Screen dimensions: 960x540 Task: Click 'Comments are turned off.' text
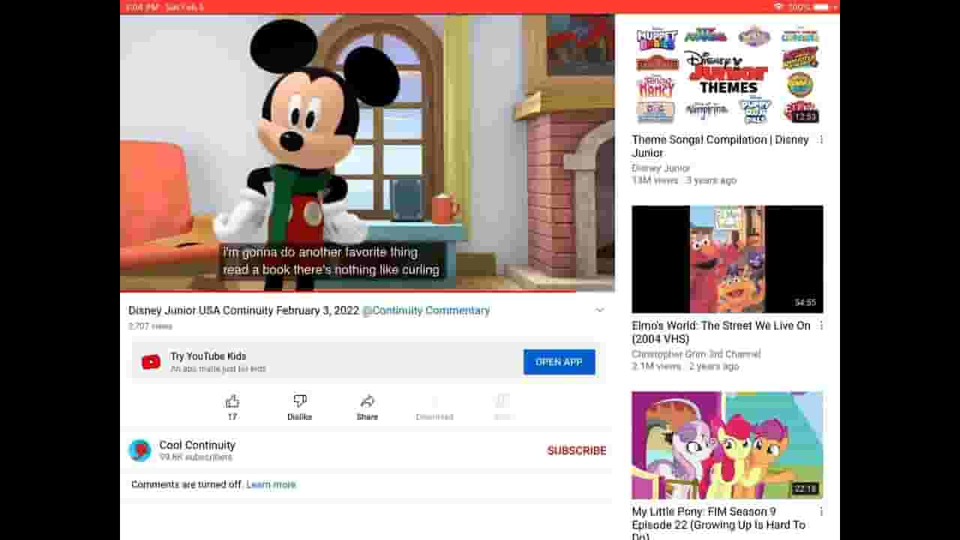point(187,484)
